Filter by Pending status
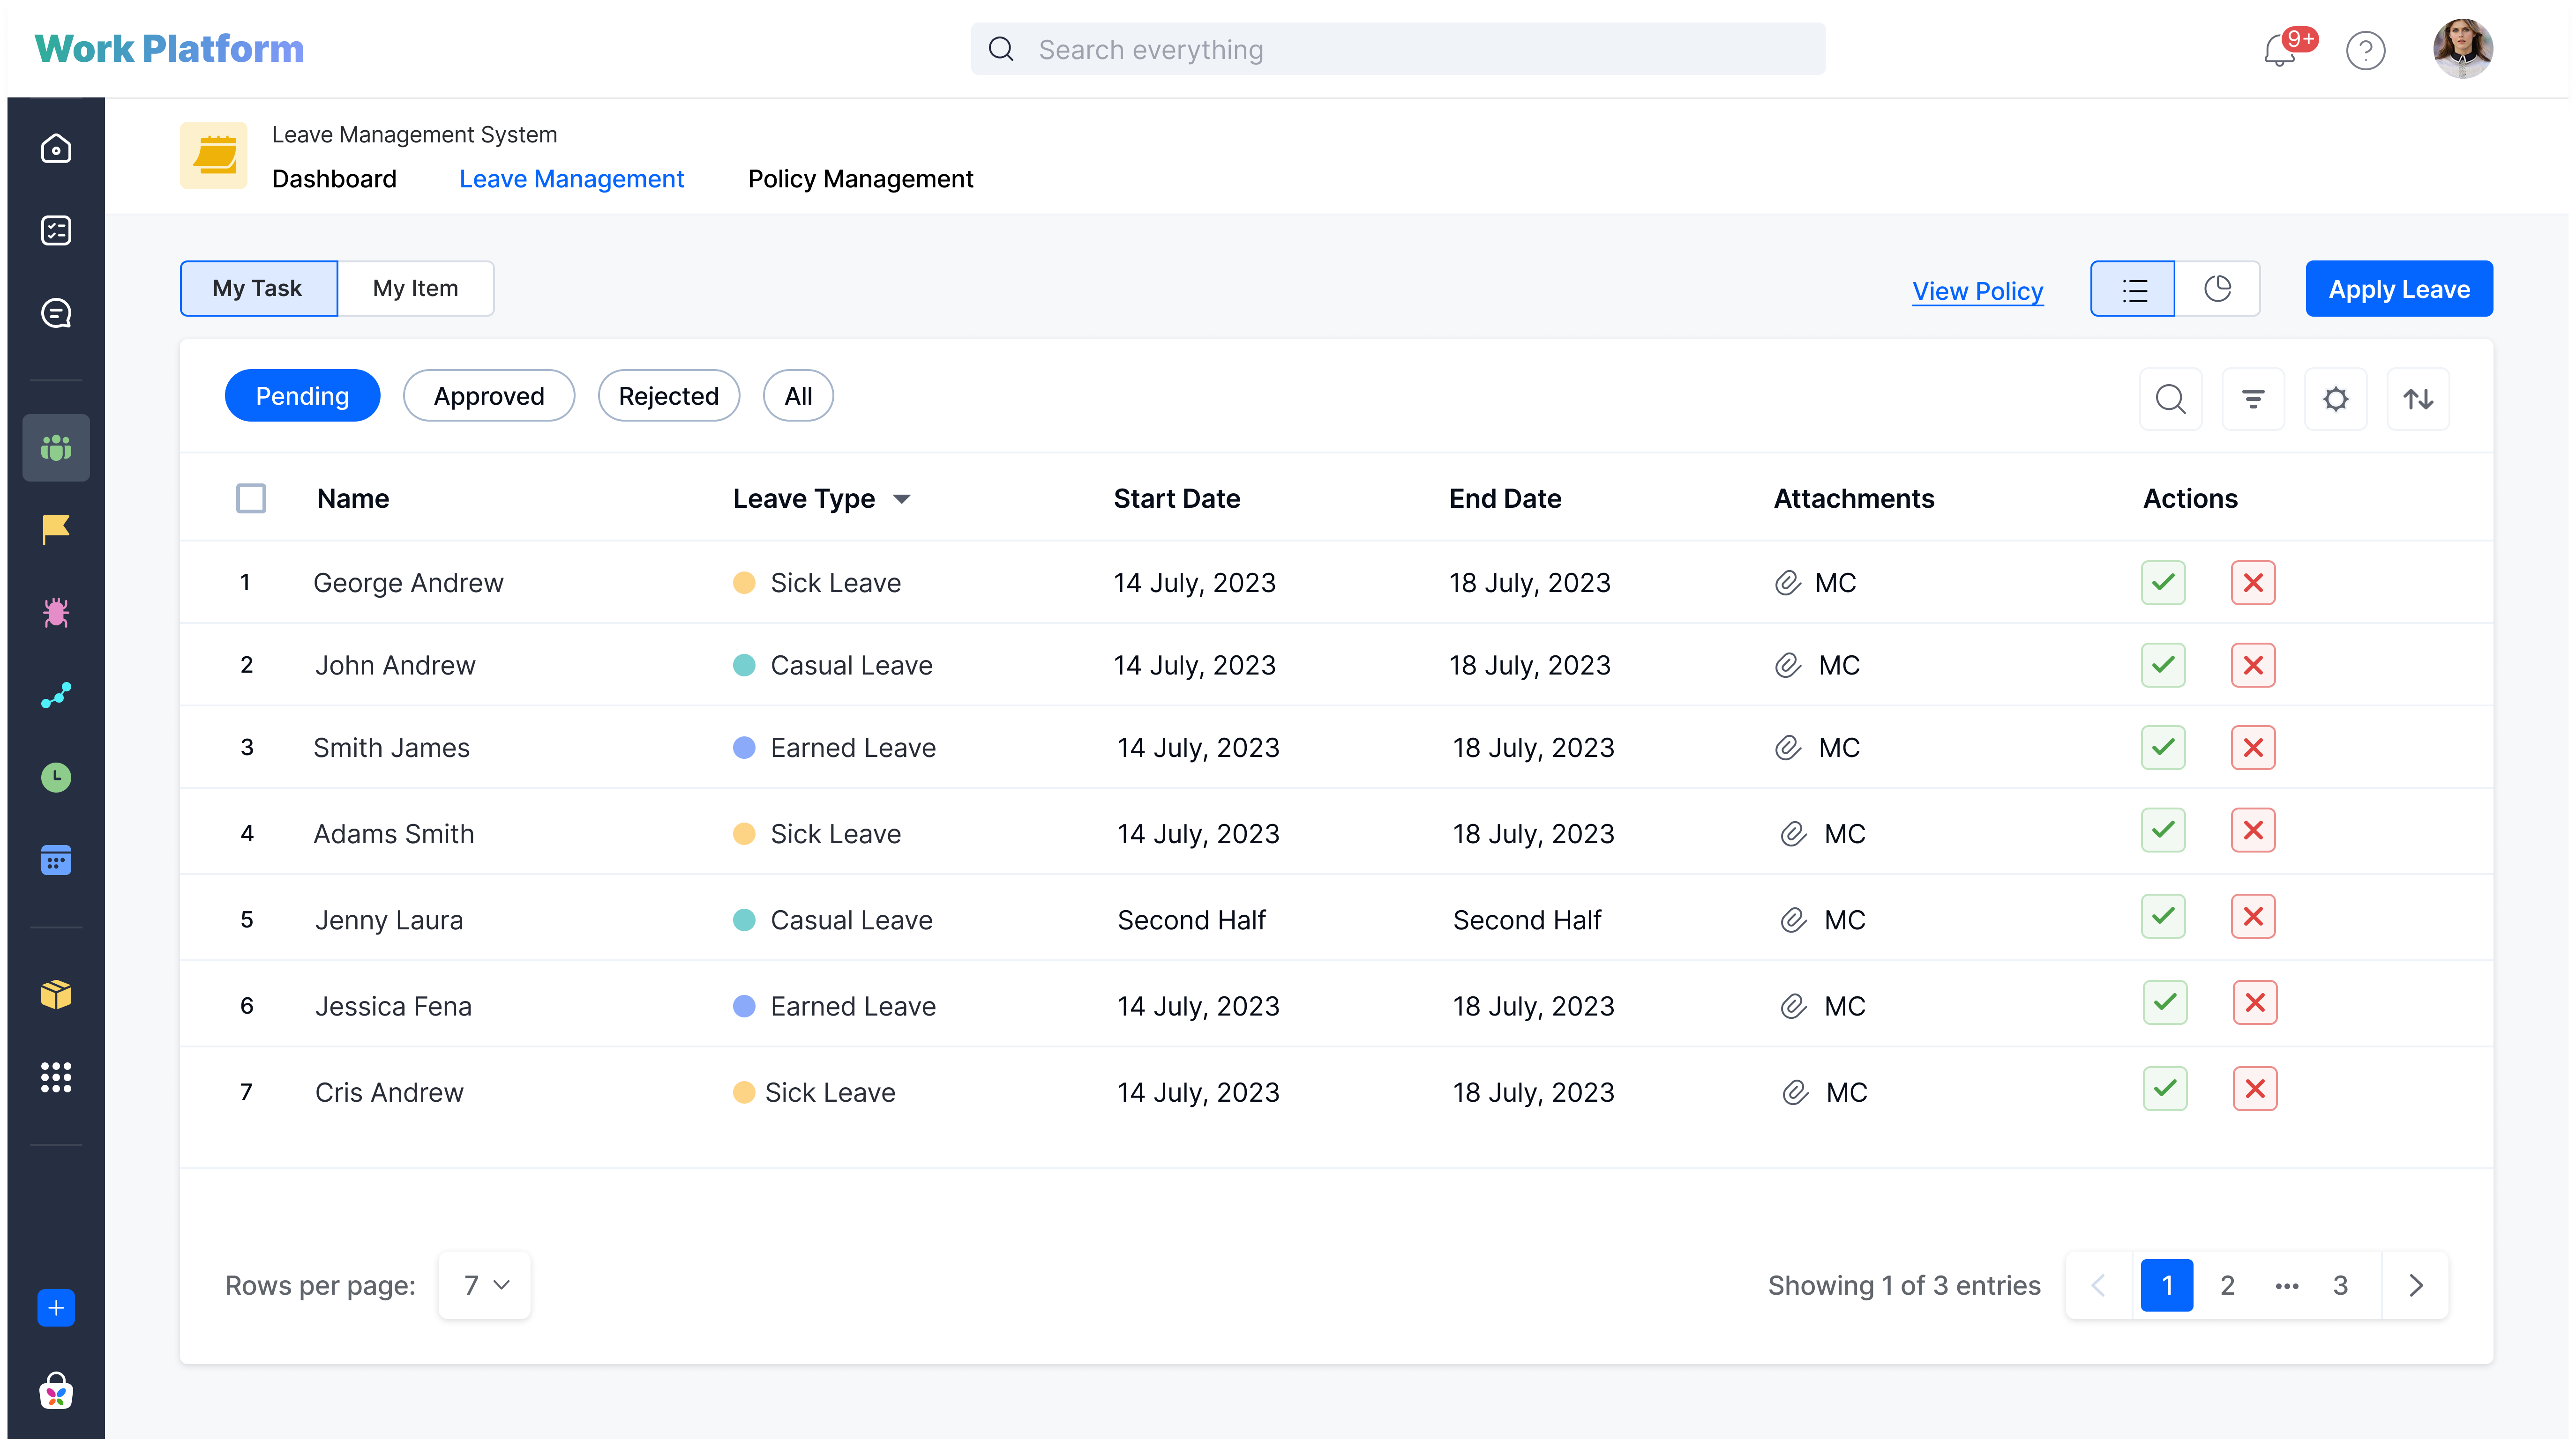Viewport: 2576px width, 1439px height. click(x=302, y=396)
